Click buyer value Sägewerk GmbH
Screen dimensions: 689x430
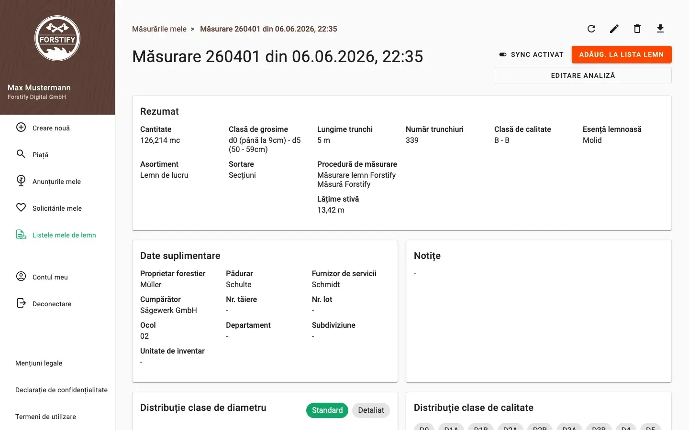[x=168, y=310]
